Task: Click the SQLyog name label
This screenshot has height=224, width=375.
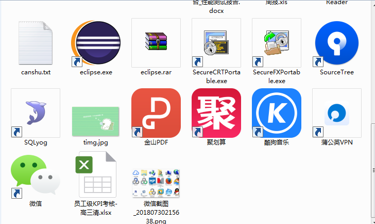Action: (x=36, y=142)
